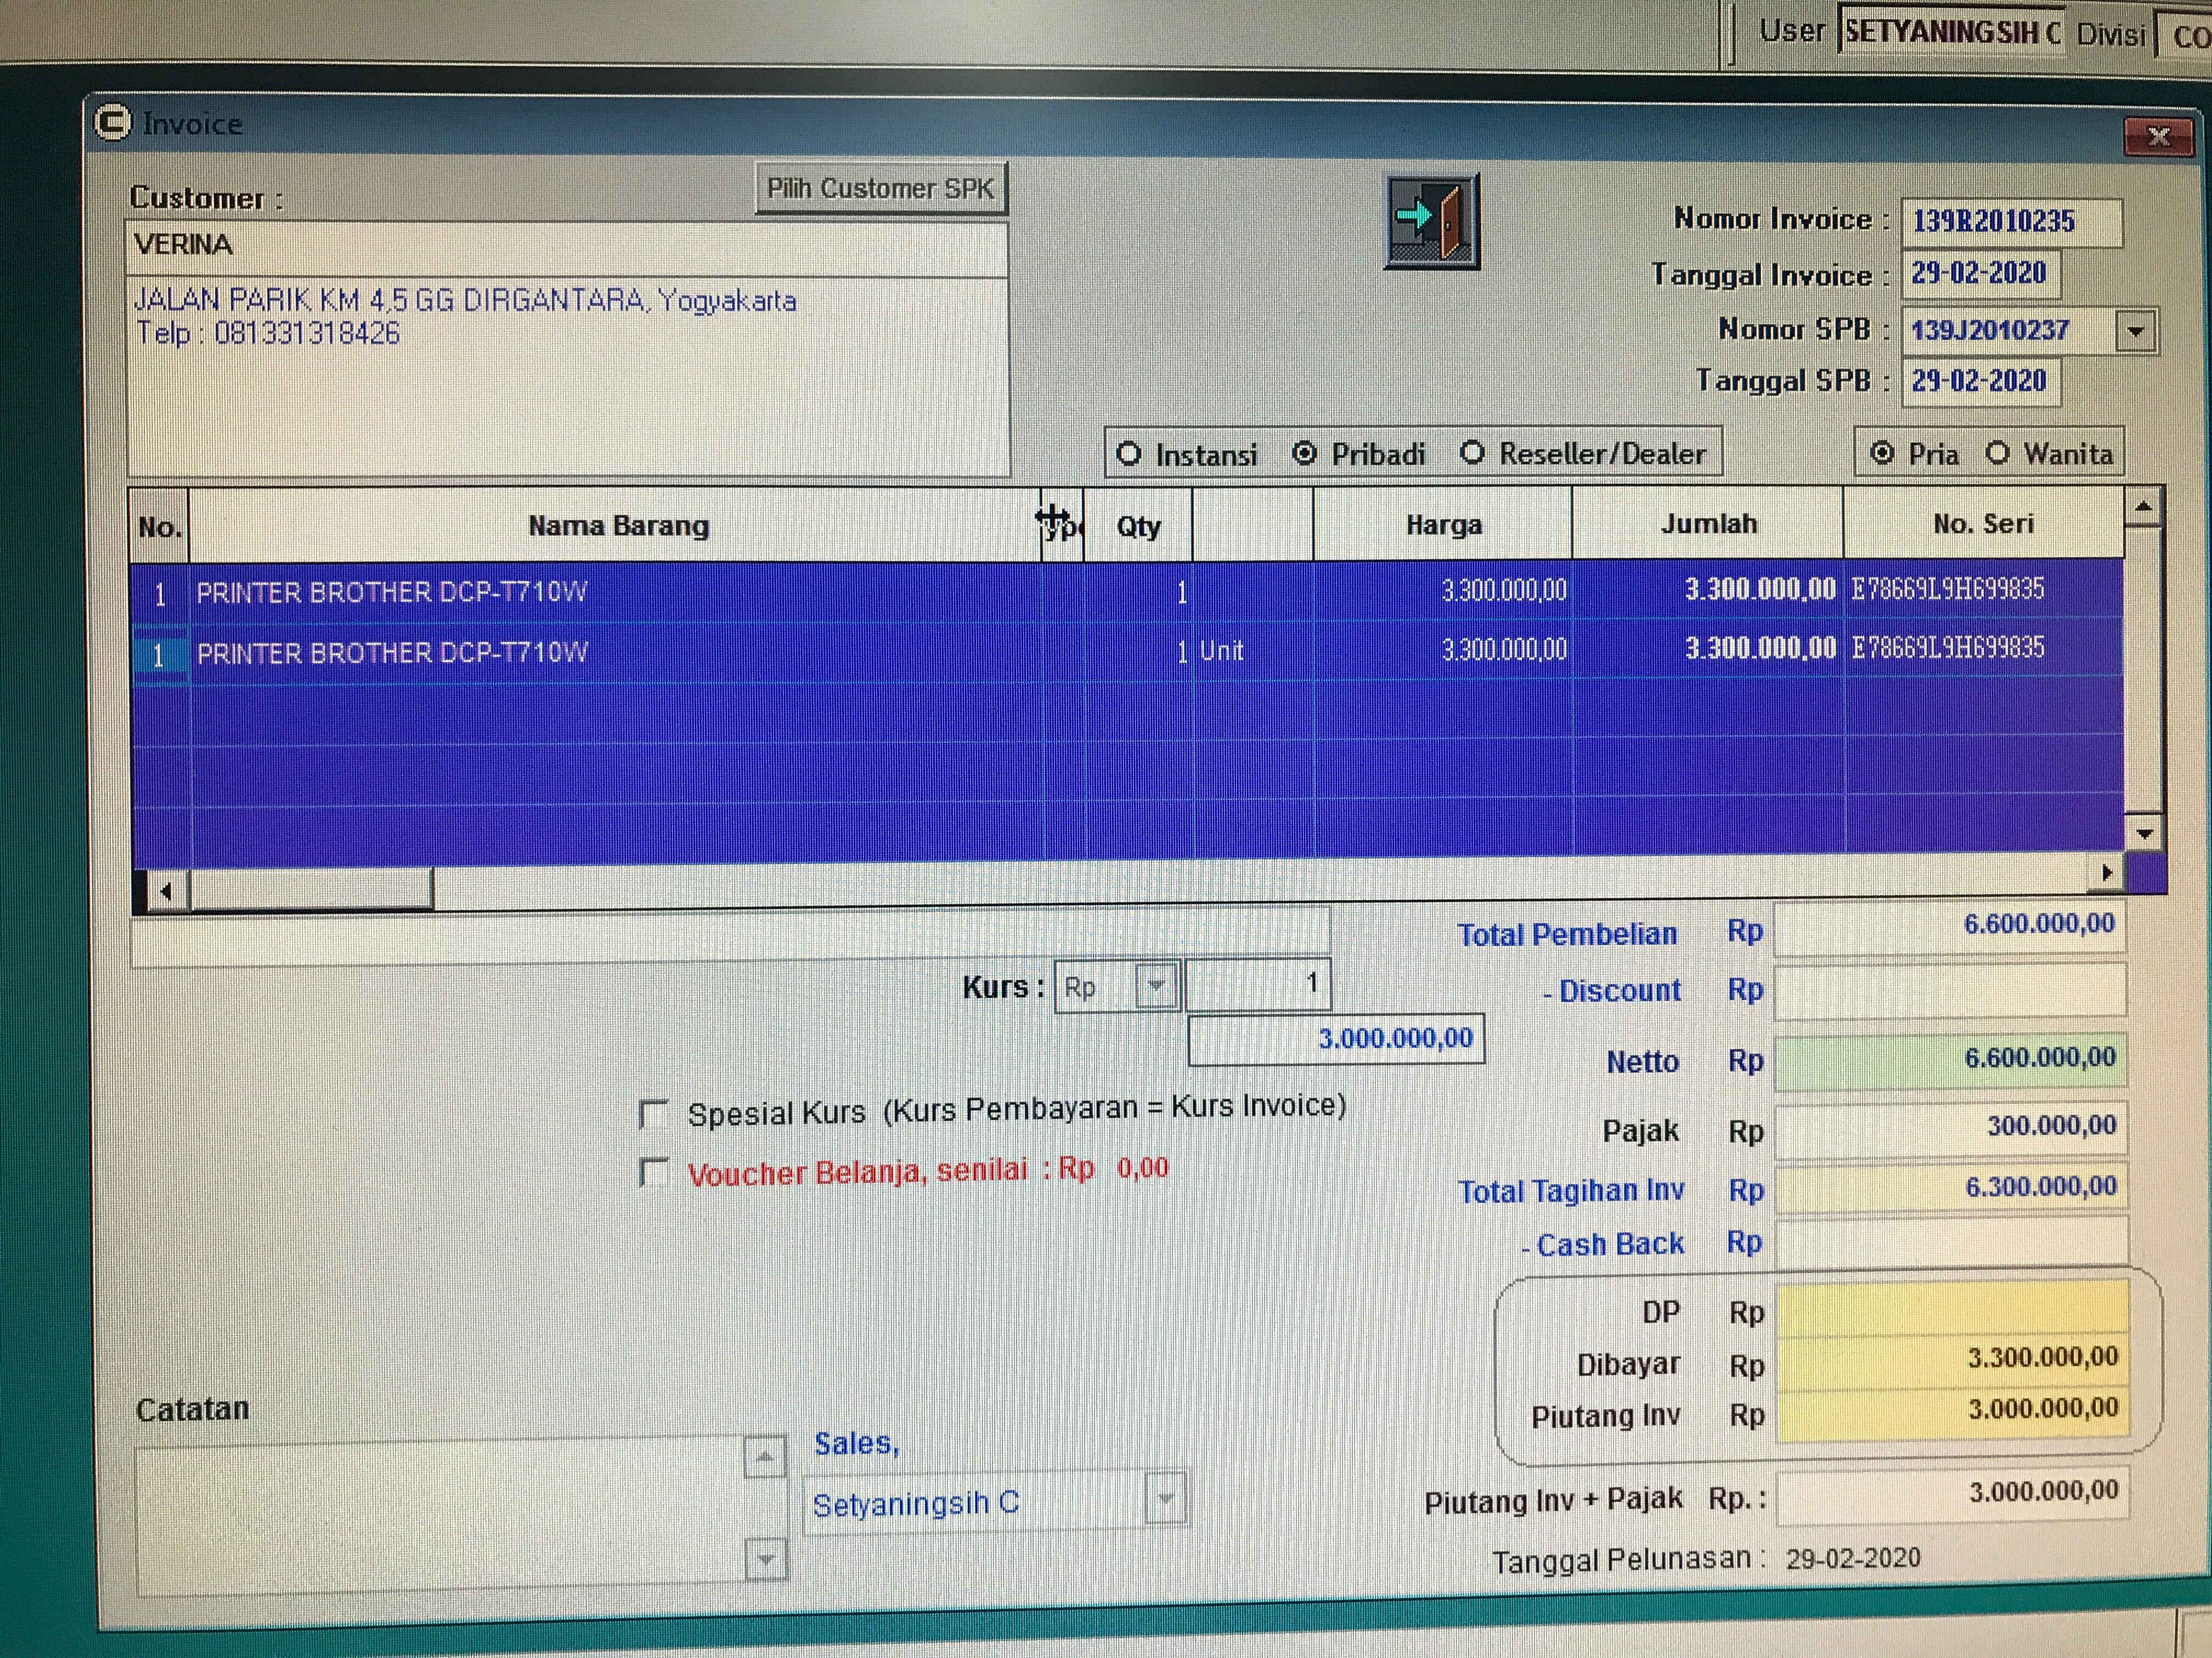The width and height of the screenshot is (2212, 1658).
Task: Click the exit door icon
Action: tap(1431, 221)
